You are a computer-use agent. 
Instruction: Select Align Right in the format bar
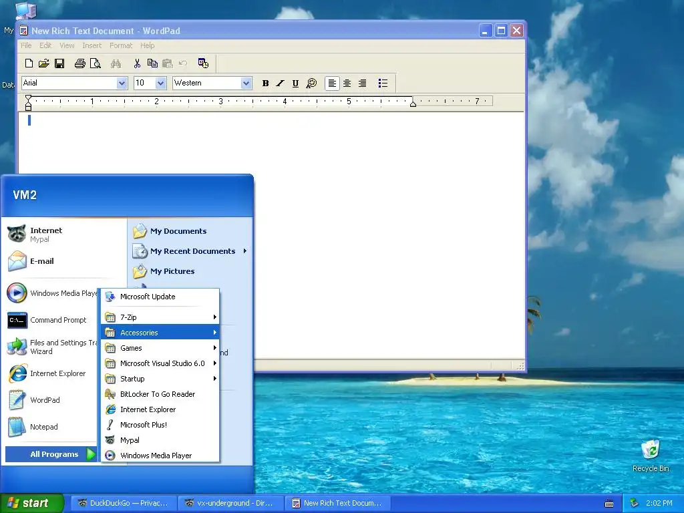tap(362, 83)
